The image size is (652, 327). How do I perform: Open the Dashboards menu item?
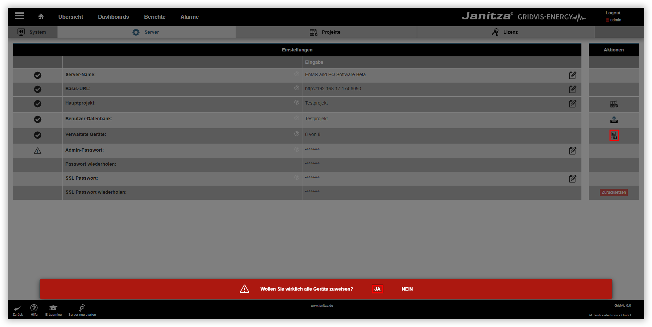113,16
